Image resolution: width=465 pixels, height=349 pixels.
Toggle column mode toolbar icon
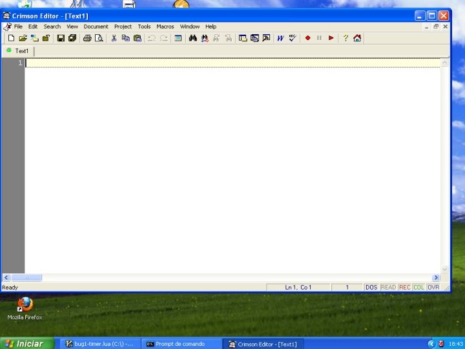[x=178, y=38]
